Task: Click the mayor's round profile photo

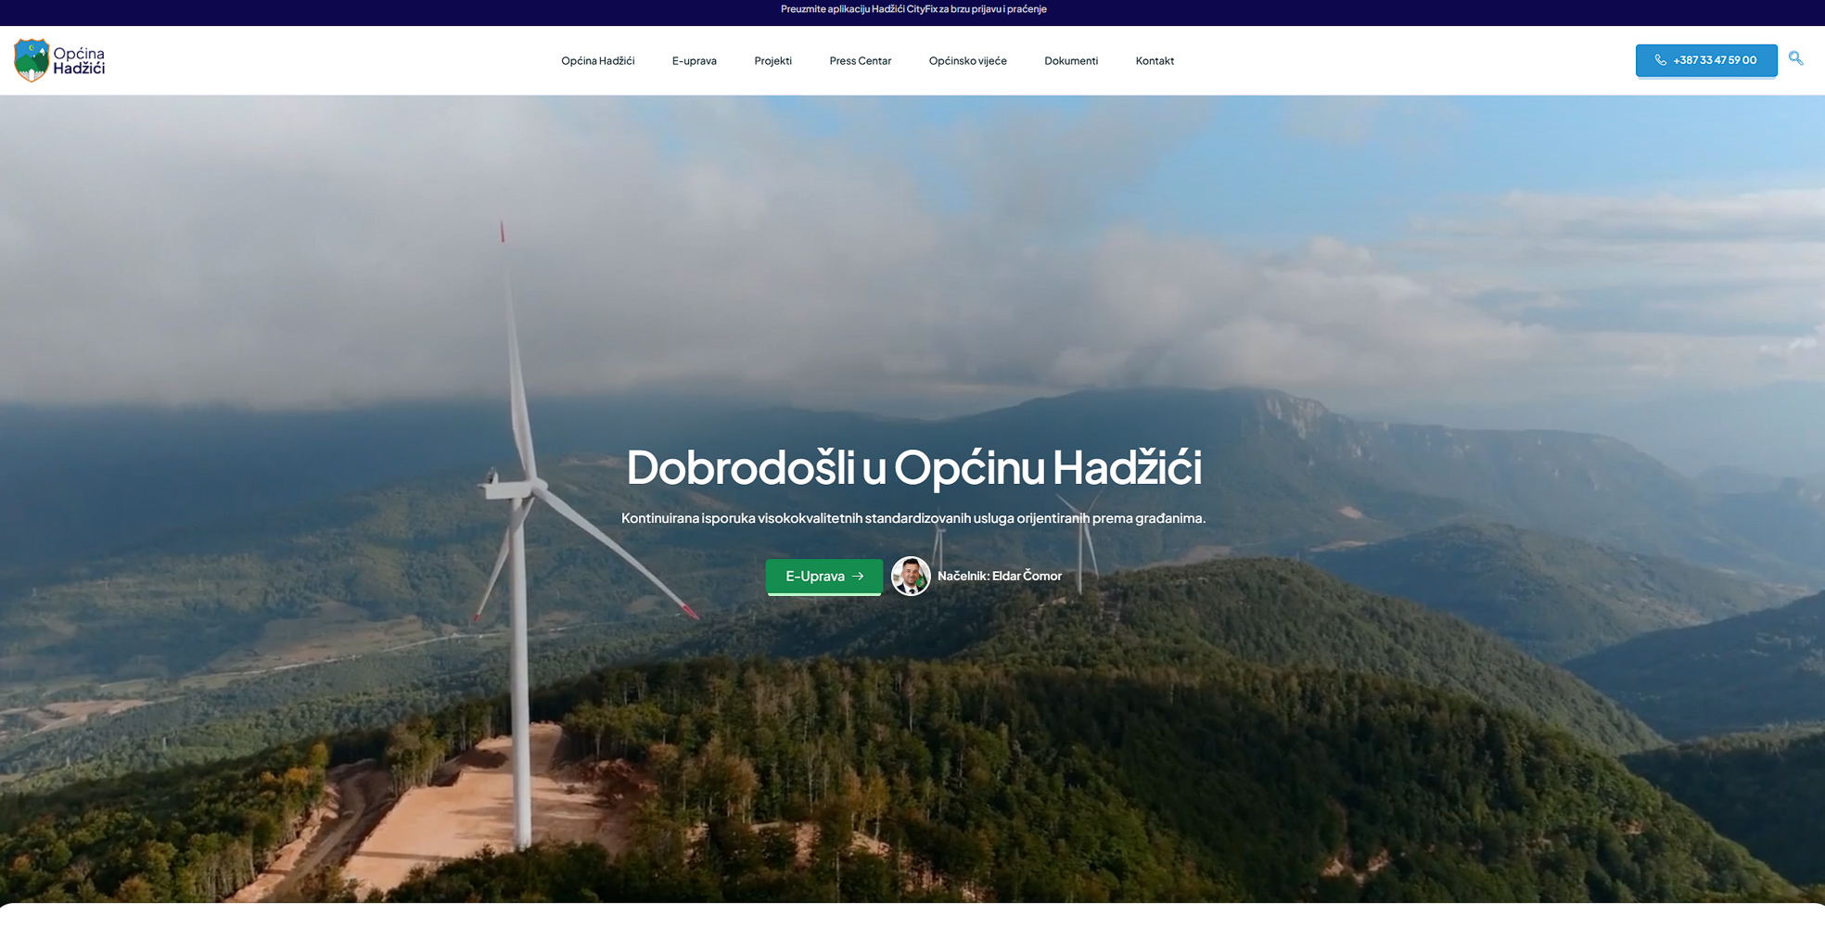Action: [910, 577]
